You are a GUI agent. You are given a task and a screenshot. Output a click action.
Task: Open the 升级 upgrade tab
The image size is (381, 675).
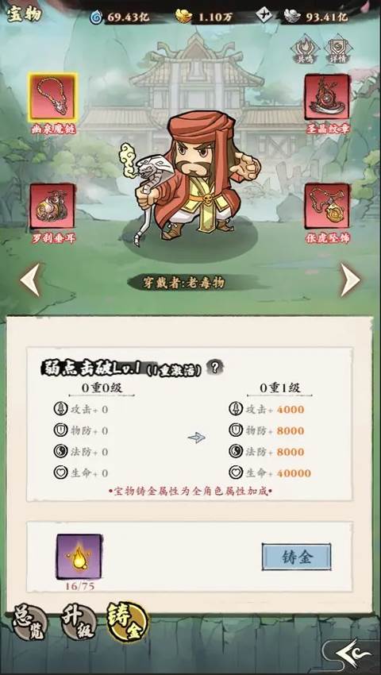coord(79,622)
